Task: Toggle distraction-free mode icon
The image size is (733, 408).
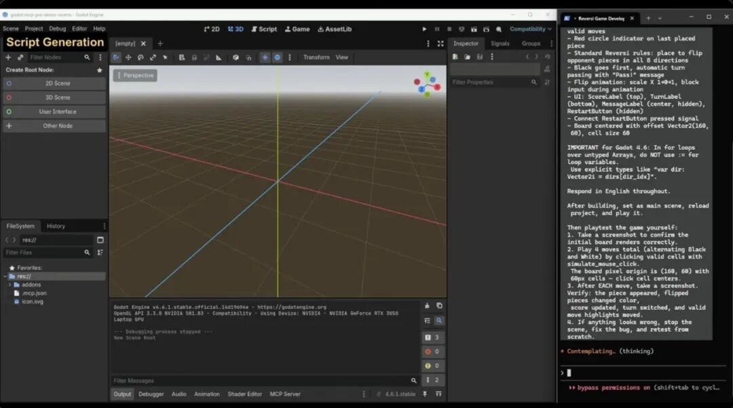Action: (x=440, y=43)
